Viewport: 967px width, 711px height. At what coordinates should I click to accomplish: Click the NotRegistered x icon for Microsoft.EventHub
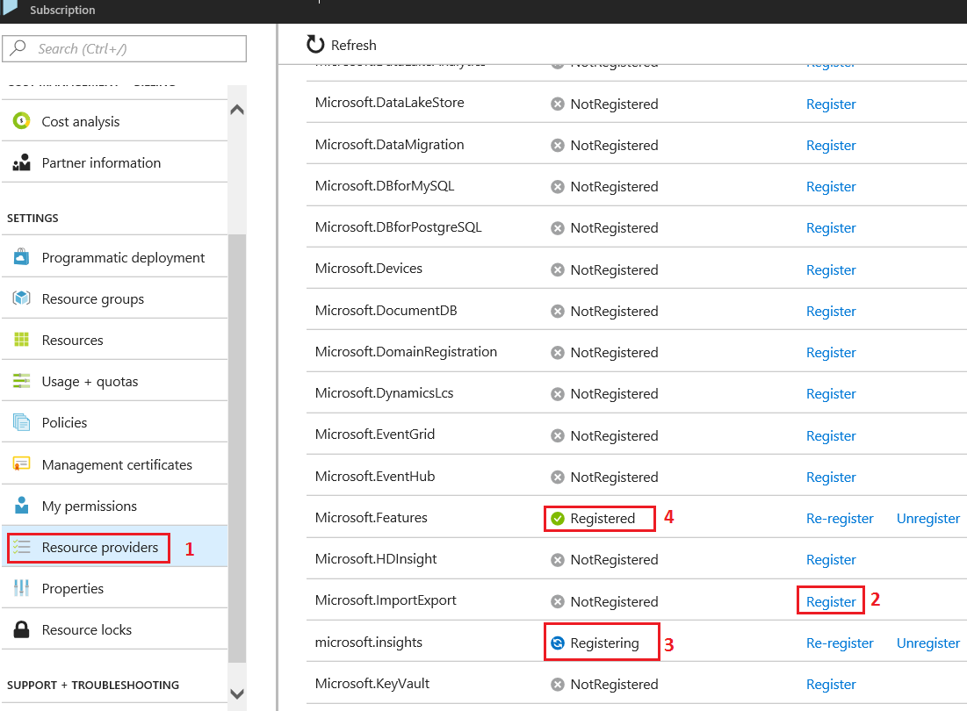558,477
